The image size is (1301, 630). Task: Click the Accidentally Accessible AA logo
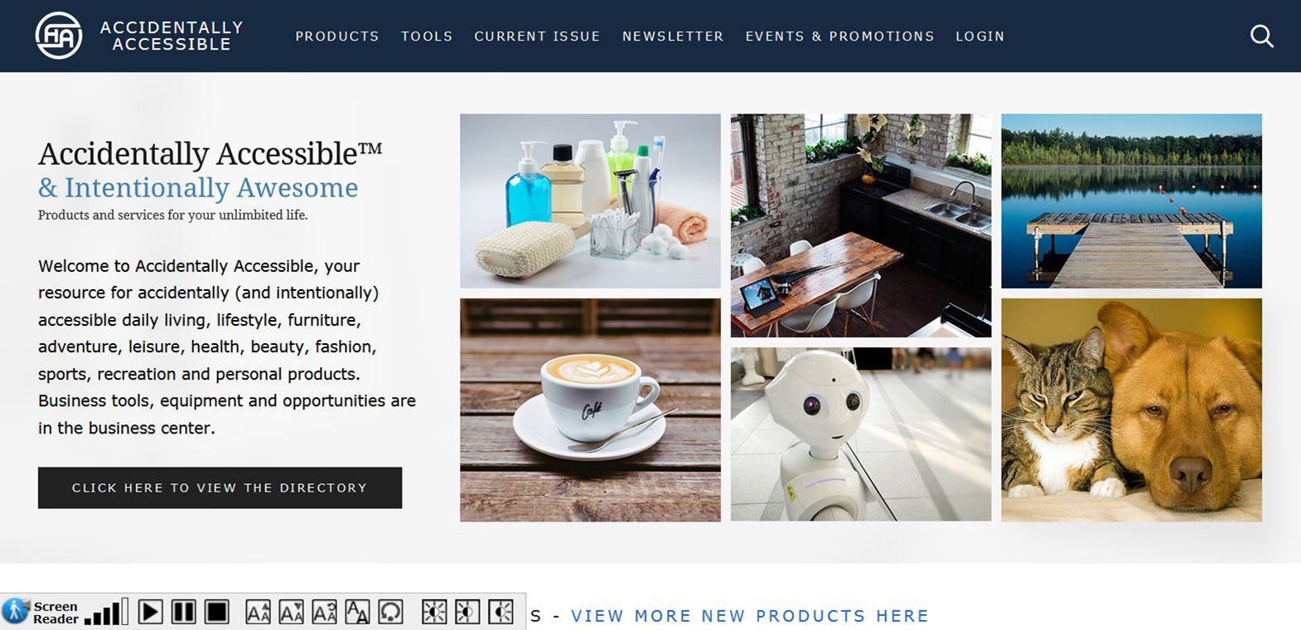tap(59, 36)
